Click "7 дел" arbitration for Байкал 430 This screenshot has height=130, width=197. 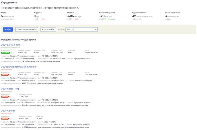click(70, 53)
